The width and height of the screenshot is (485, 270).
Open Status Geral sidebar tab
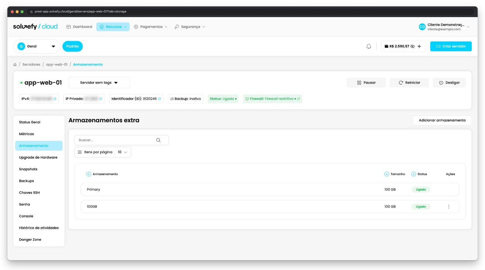[39, 122]
